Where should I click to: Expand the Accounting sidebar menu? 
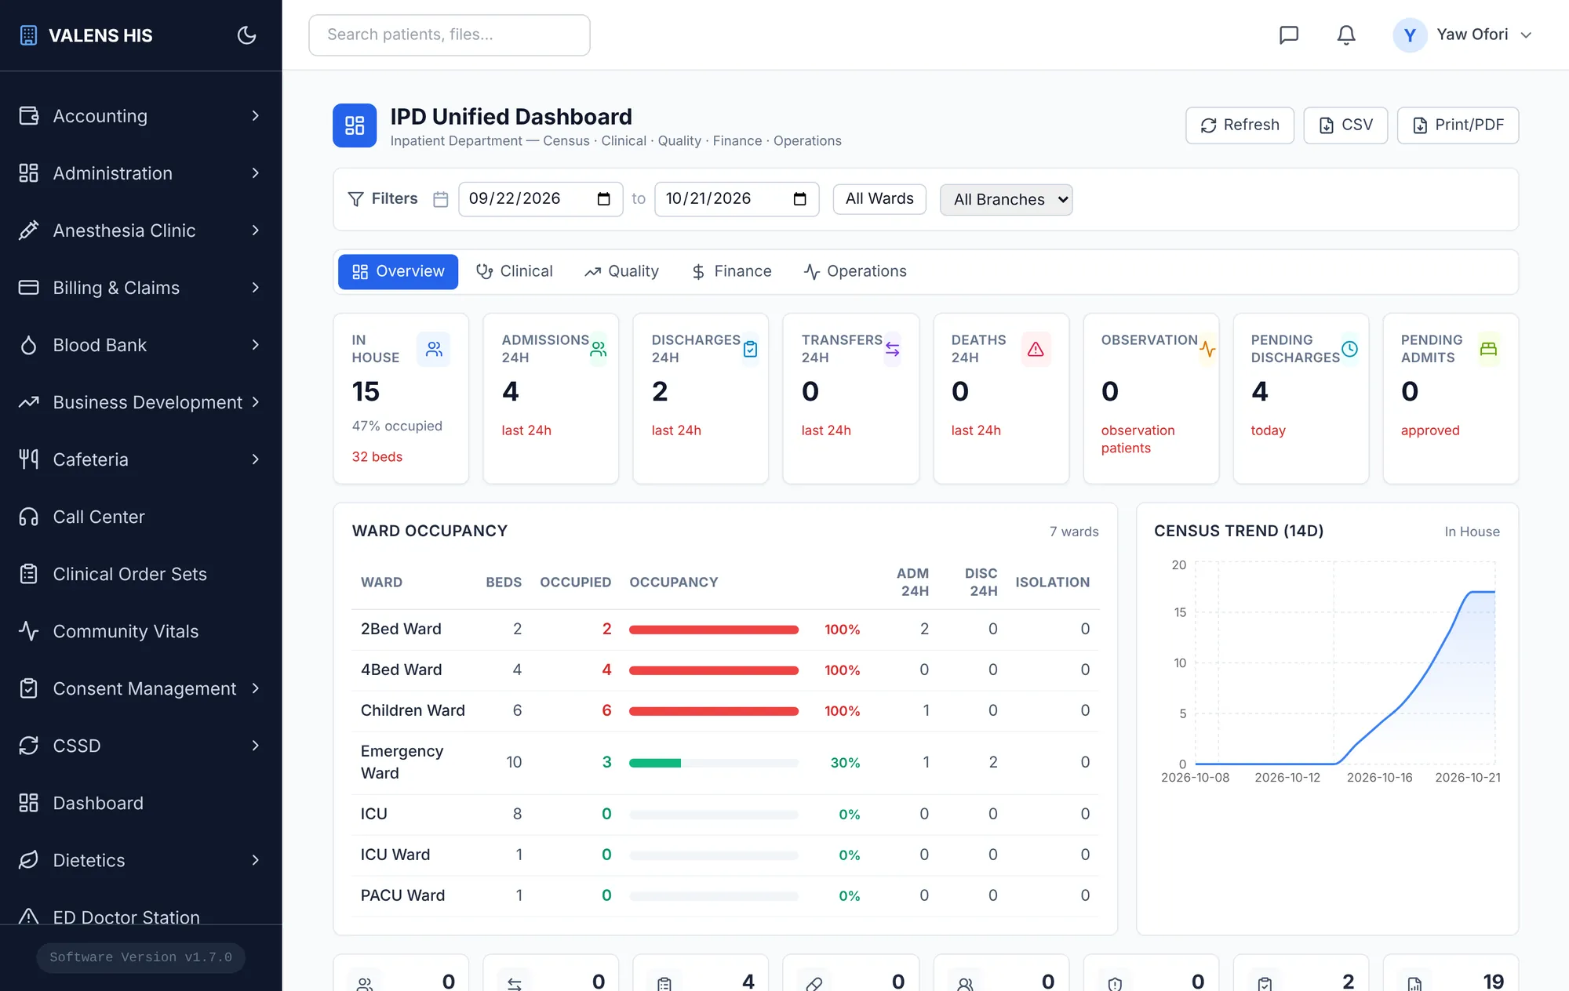click(x=141, y=116)
